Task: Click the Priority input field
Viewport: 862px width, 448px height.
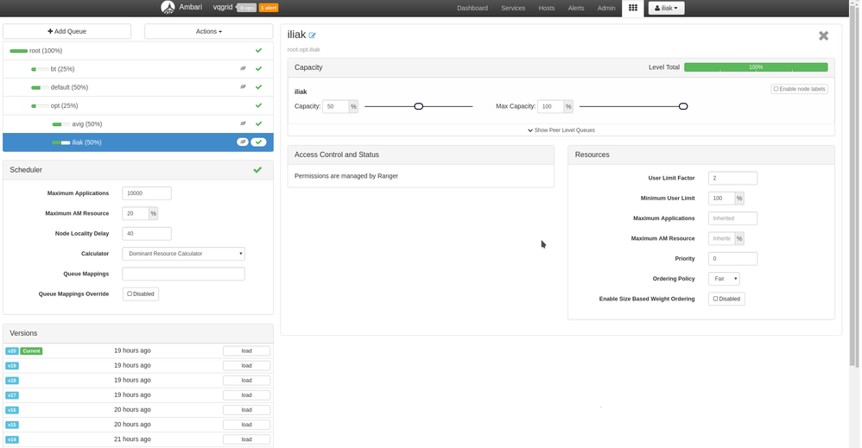Action: tap(732, 258)
